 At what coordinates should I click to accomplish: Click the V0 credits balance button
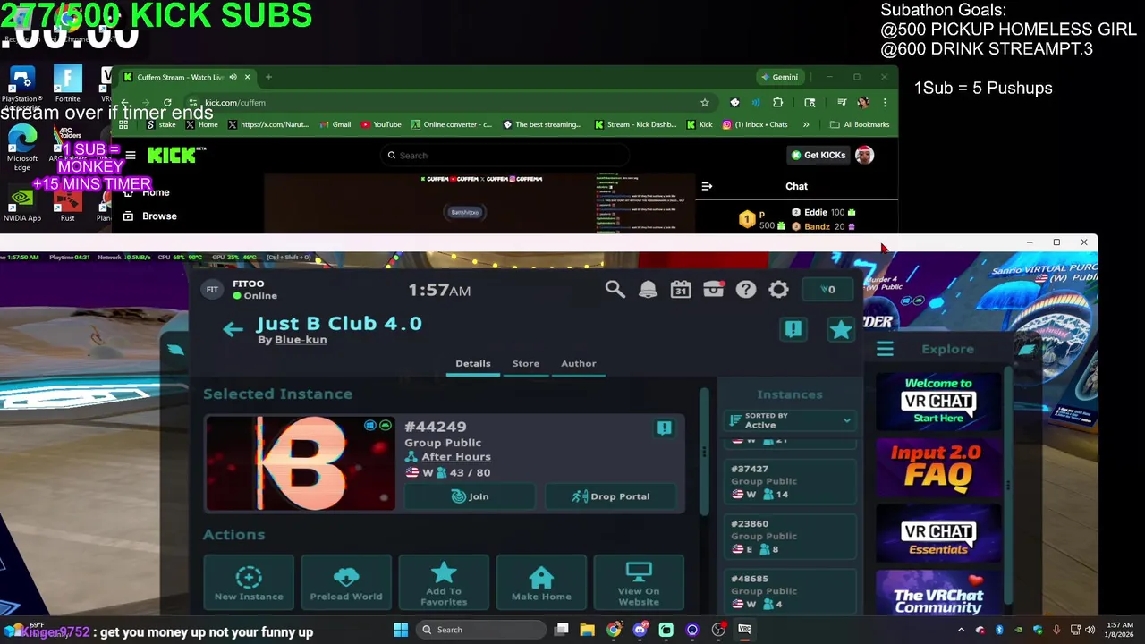(x=828, y=289)
